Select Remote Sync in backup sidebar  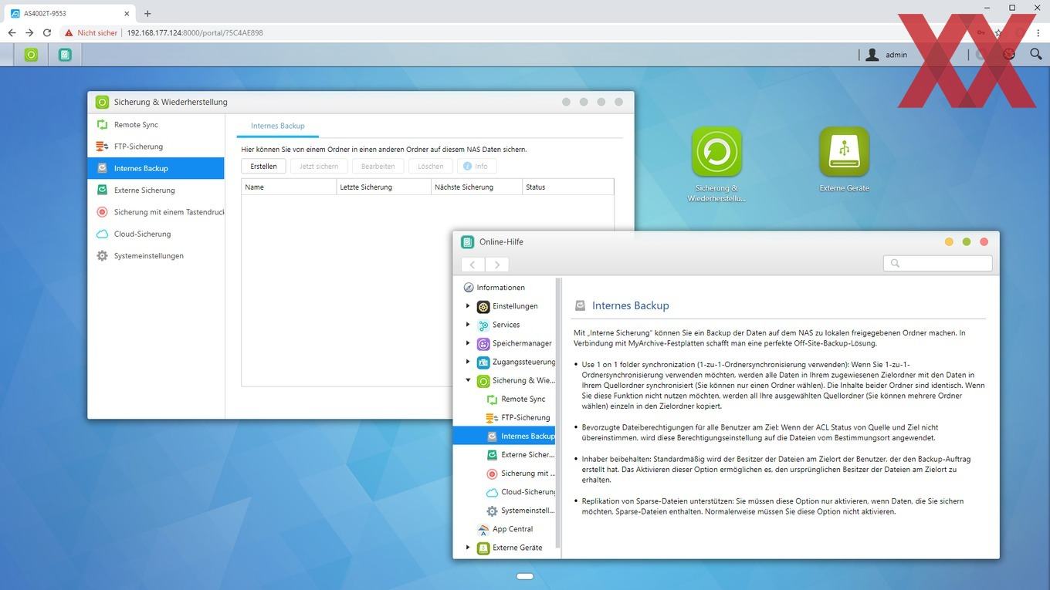coord(156,124)
